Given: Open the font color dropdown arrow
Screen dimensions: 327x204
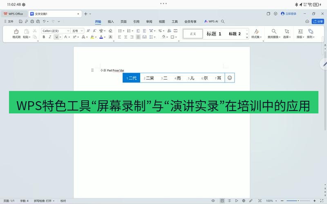Looking at the screenshot, I should 105,37.
